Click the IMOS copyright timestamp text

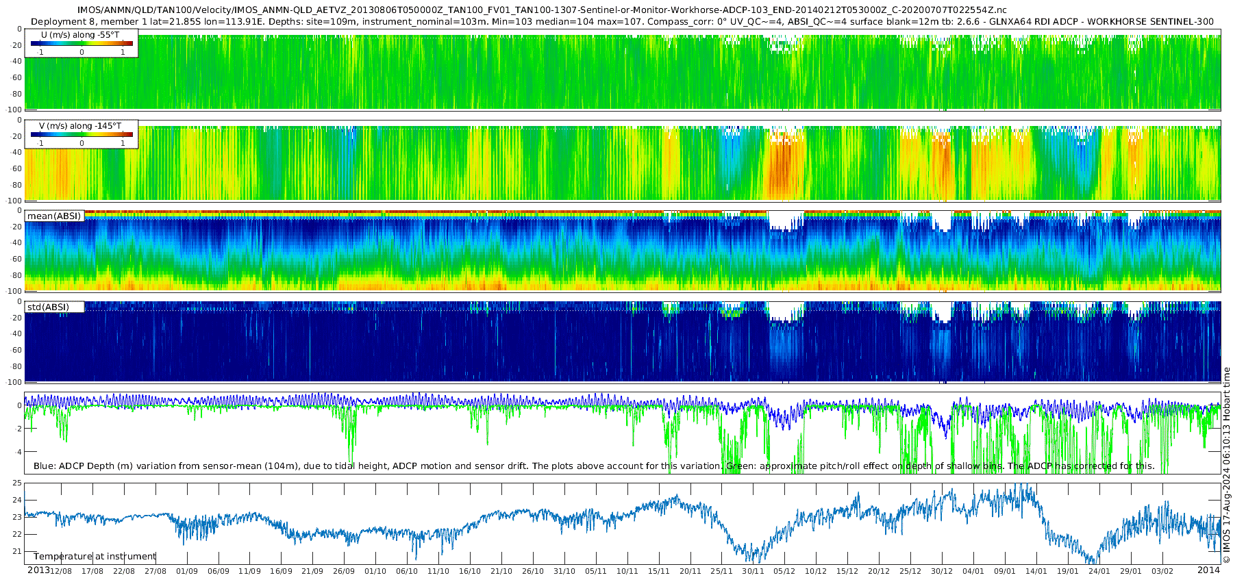tap(1226, 466)
